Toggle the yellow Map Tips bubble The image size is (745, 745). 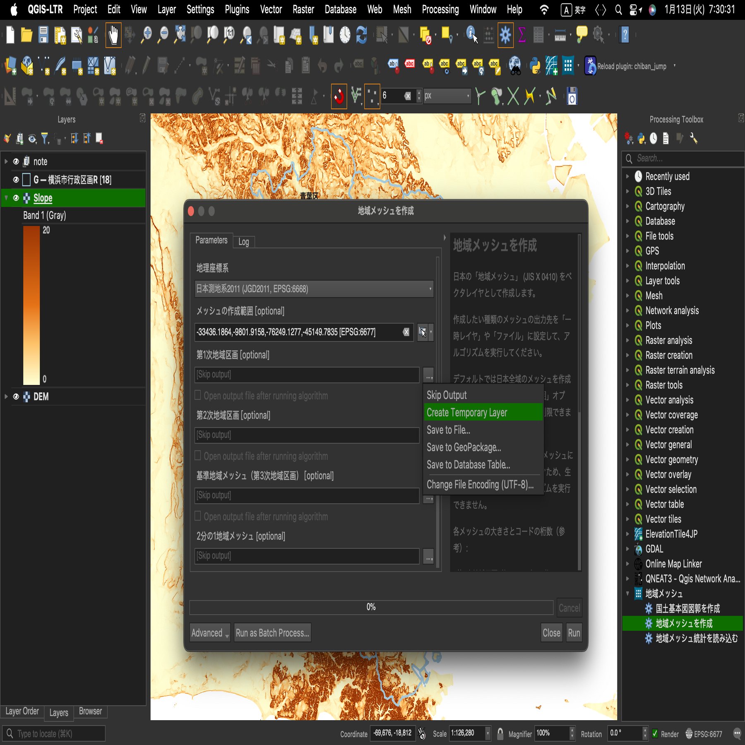click(x=582, y=35)
